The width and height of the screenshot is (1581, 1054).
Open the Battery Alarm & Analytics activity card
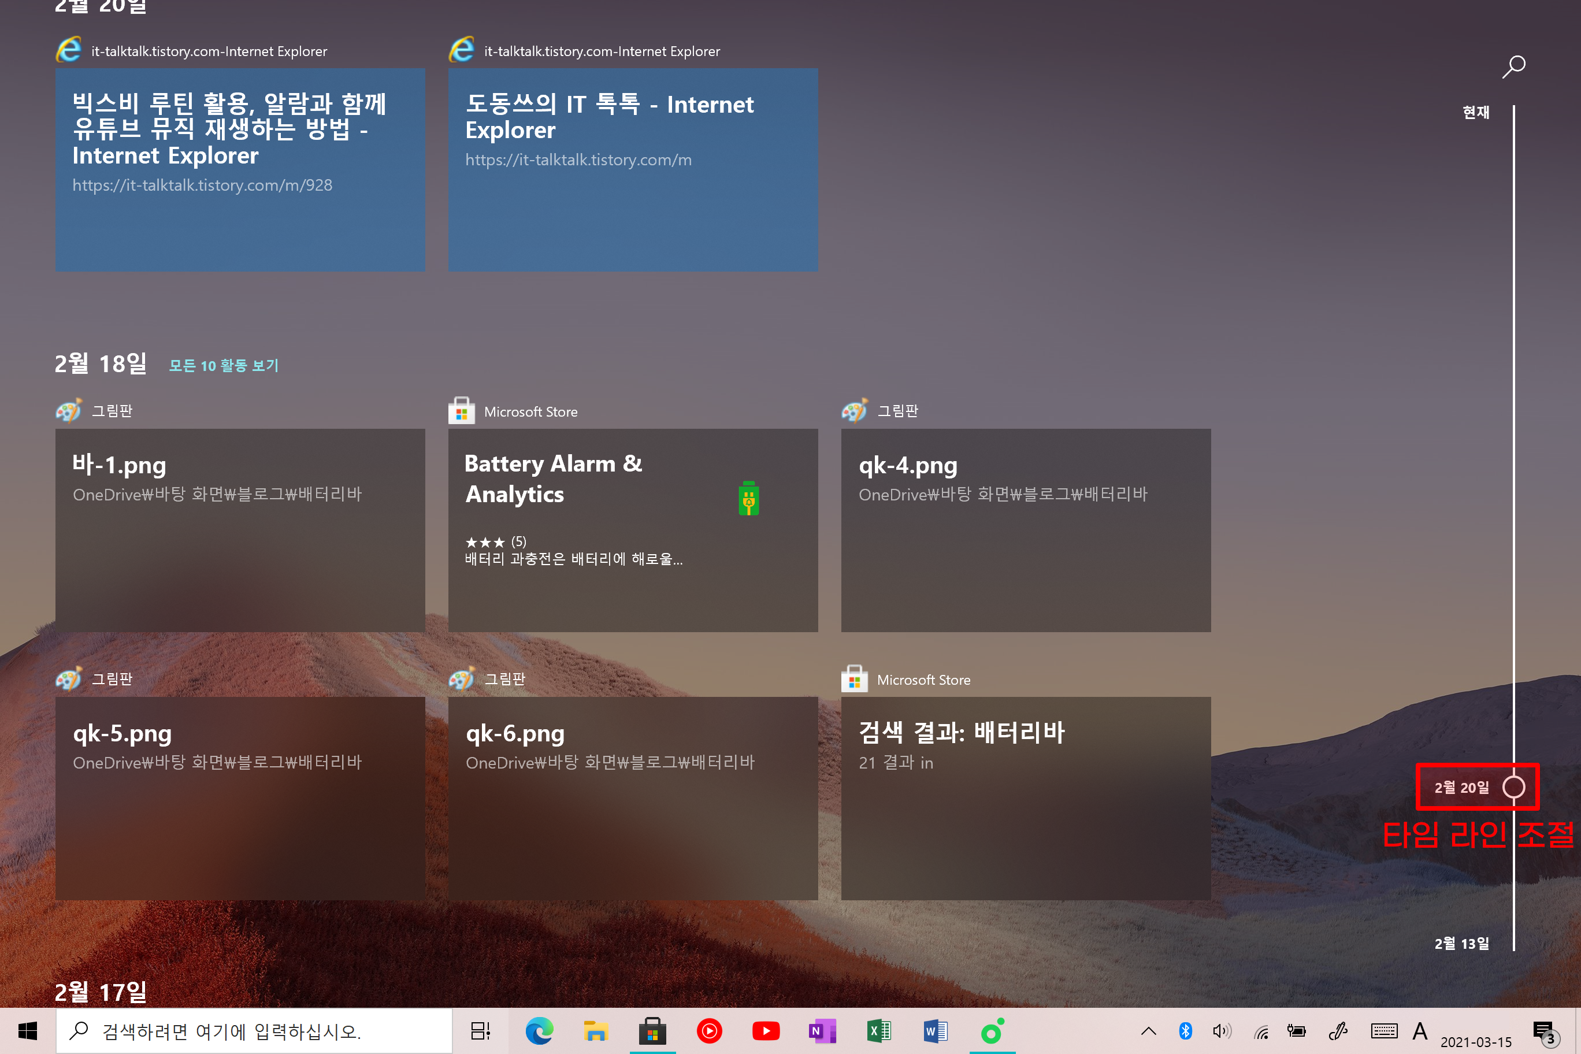pos(633,530)
